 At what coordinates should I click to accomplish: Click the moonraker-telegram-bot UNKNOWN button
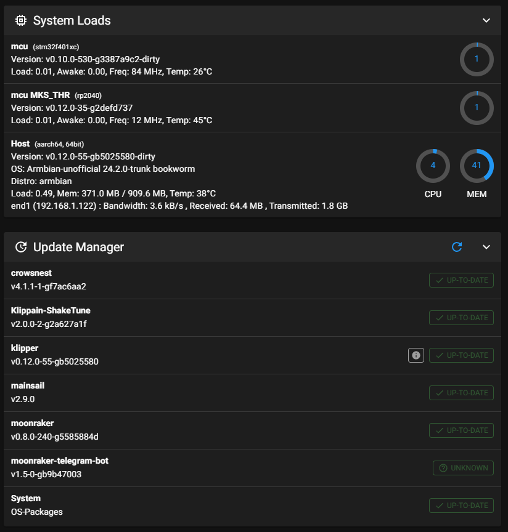click(463, 468)
